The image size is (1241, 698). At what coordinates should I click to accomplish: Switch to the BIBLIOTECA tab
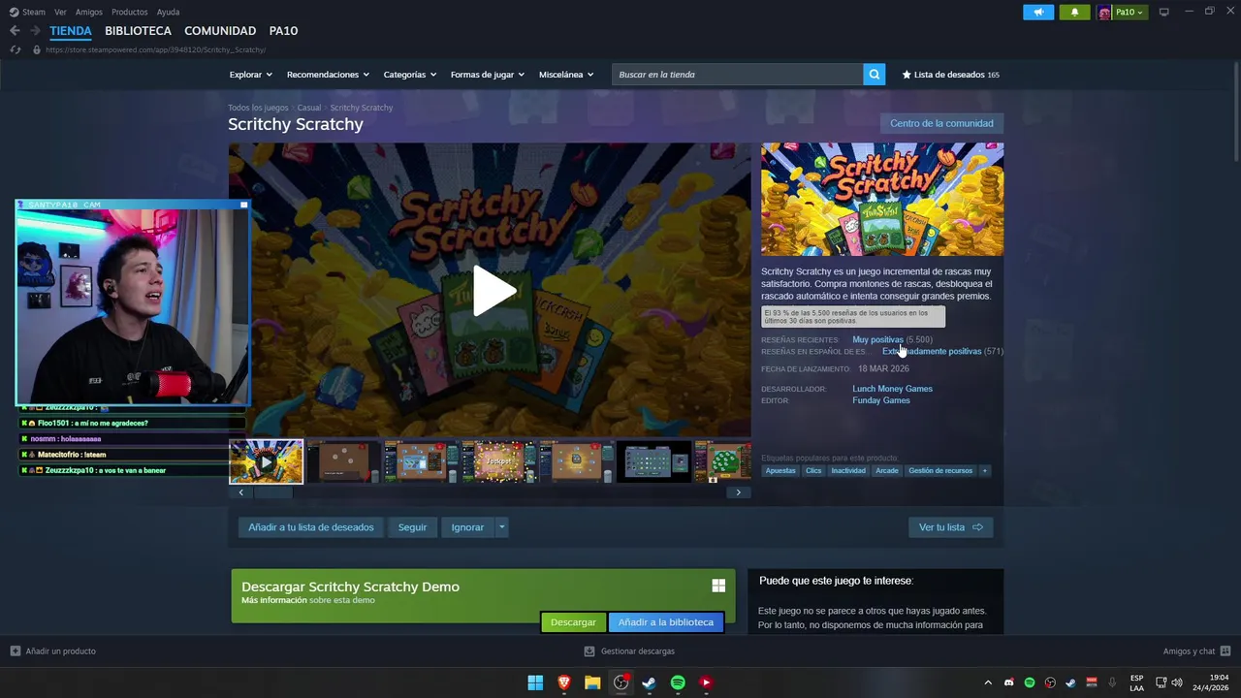[x=138, y=31]
